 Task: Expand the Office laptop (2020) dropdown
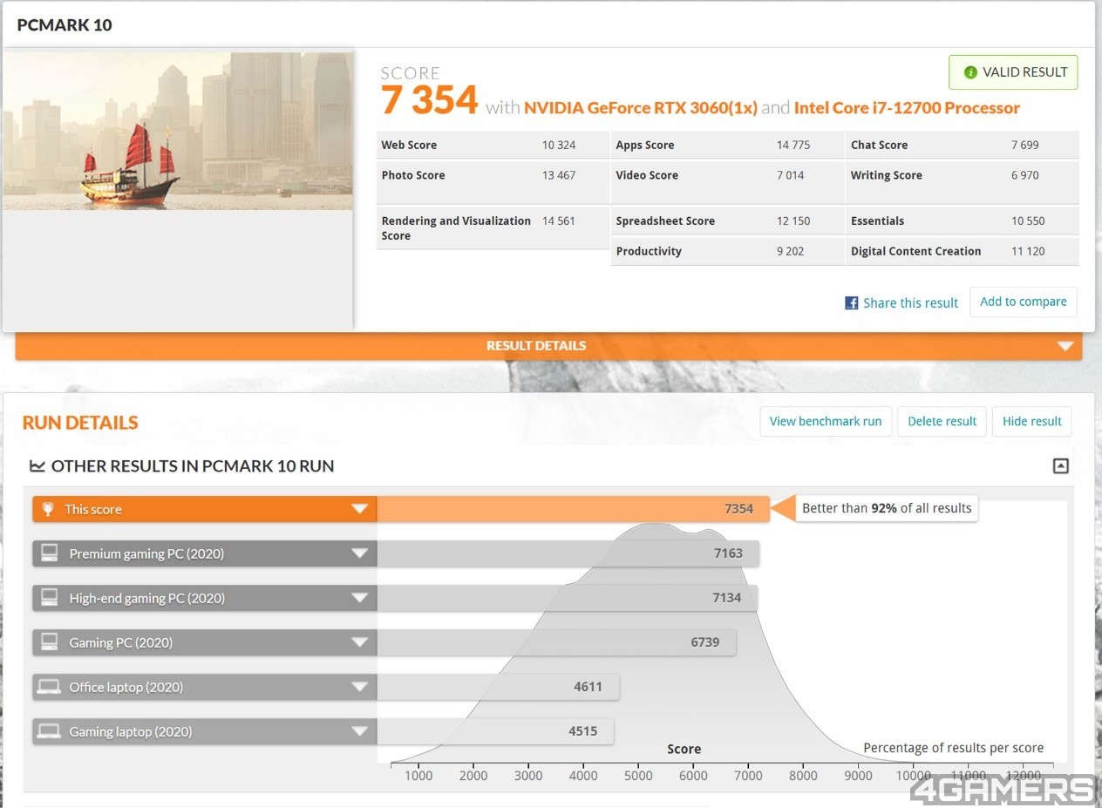(x=359, y=687)
